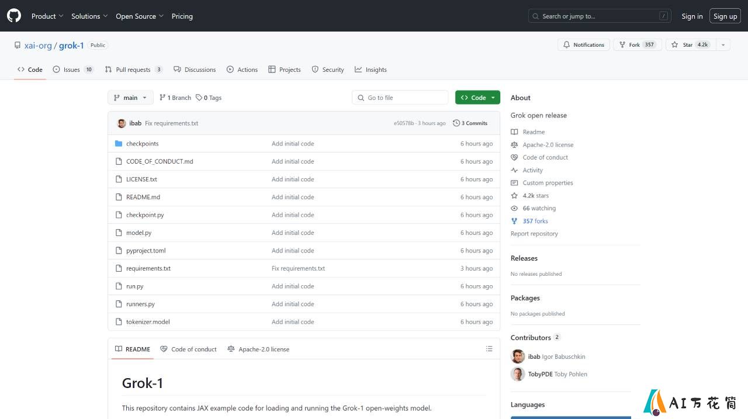This screenshot has height=419, width=748.
Task: Open the Insights tab
Action: (x=370, y=70)
